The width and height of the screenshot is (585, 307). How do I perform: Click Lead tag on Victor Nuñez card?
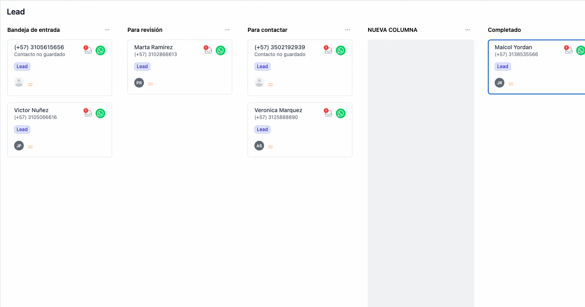(22, 129)
